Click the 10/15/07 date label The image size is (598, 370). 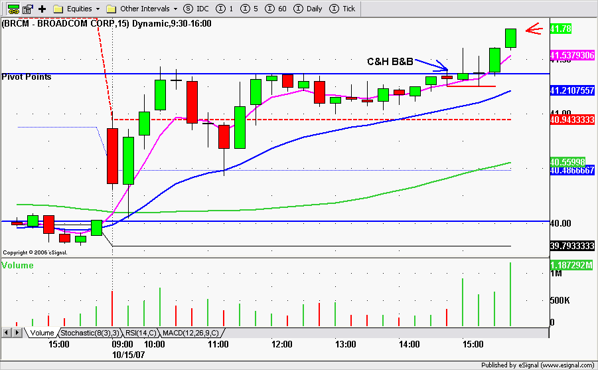[129, 355]
